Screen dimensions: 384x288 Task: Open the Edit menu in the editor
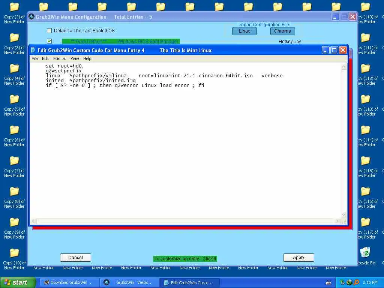pos(45,58)
